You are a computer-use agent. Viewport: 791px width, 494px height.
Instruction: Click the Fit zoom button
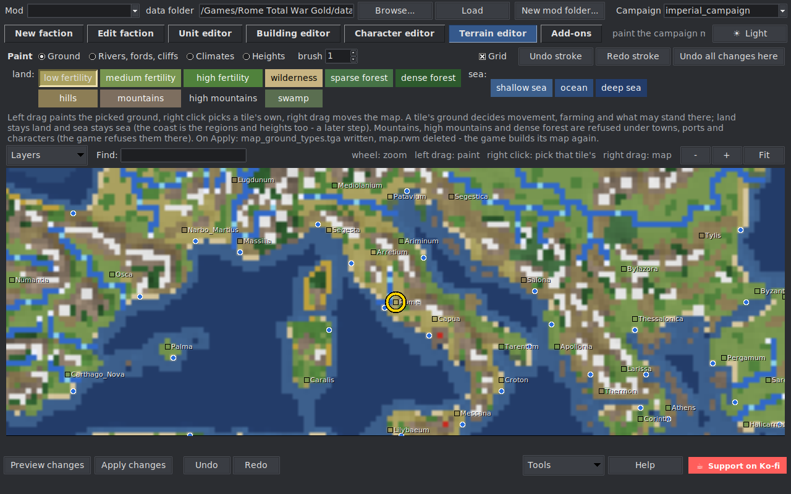764,155
